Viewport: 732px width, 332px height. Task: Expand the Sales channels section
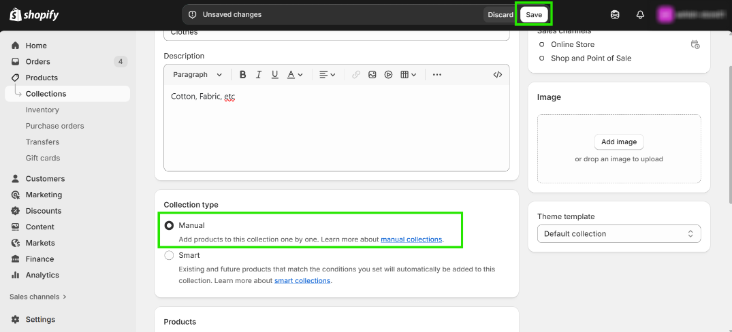(x=38, y=297)
